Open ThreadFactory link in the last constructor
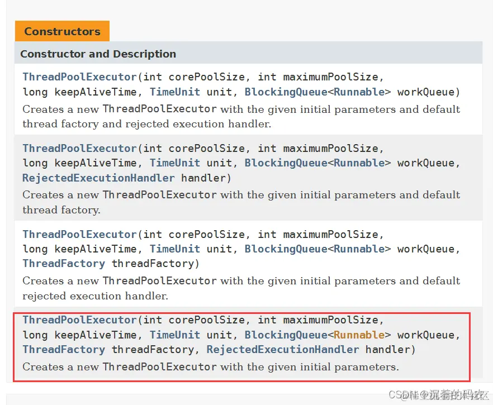 pyautogui.click(x=64, y=349)
